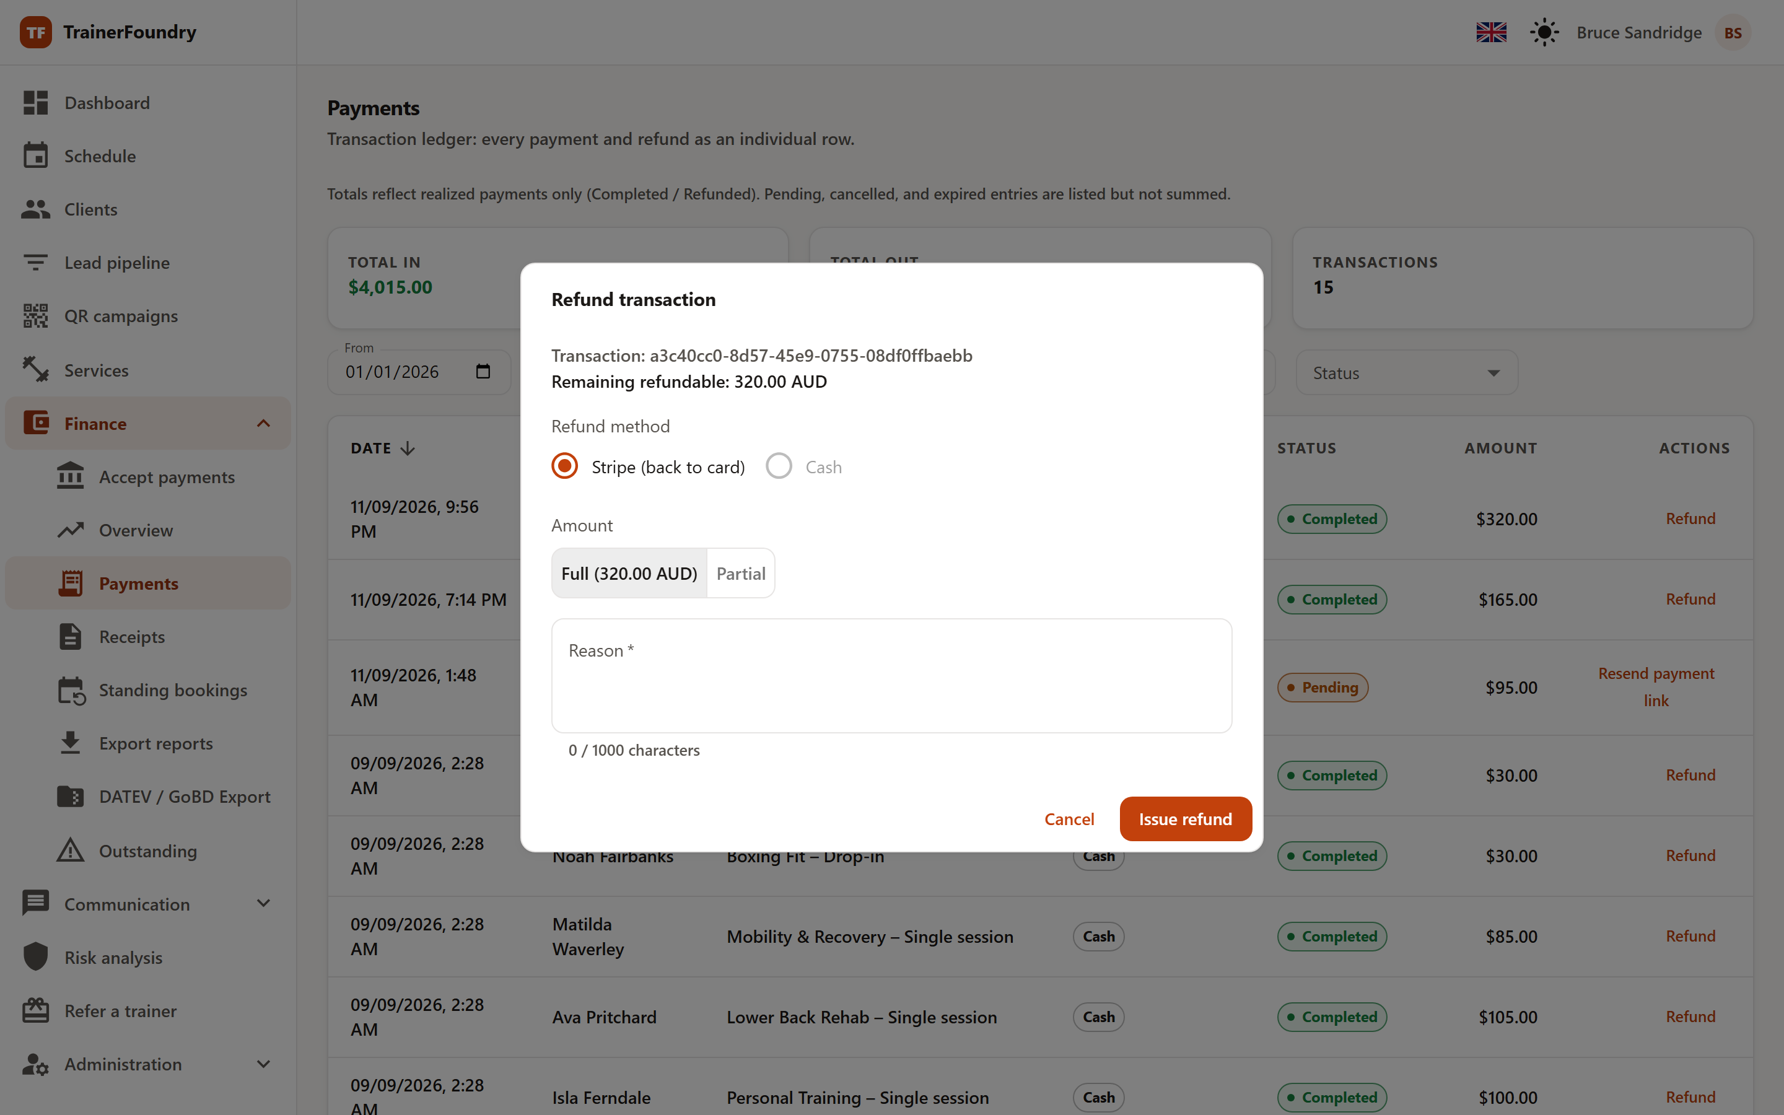Open the Schedule calendar icon
1784x1115 pixels.
(35, 155)
